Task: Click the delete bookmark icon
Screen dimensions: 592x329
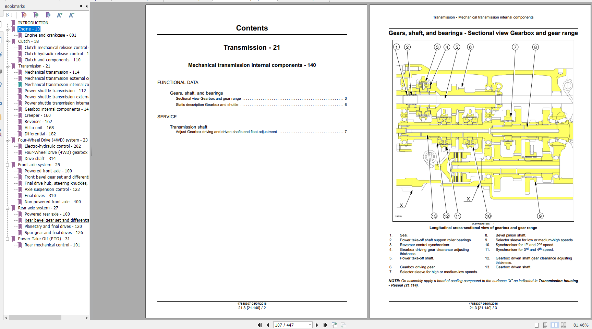Action: (24, 15)
